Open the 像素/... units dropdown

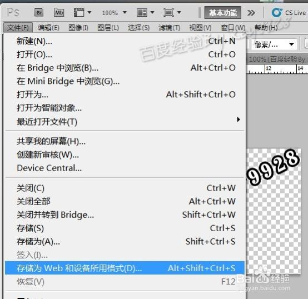pos(274,44)
